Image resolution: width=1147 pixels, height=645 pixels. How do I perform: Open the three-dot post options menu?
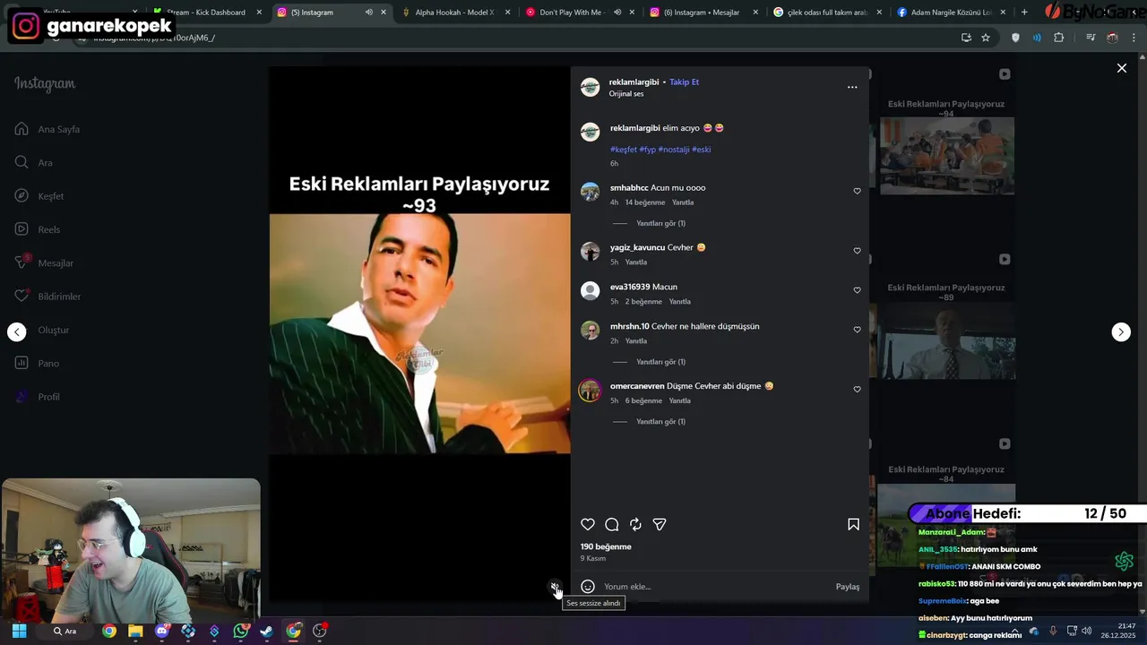[x=852, y=87]
